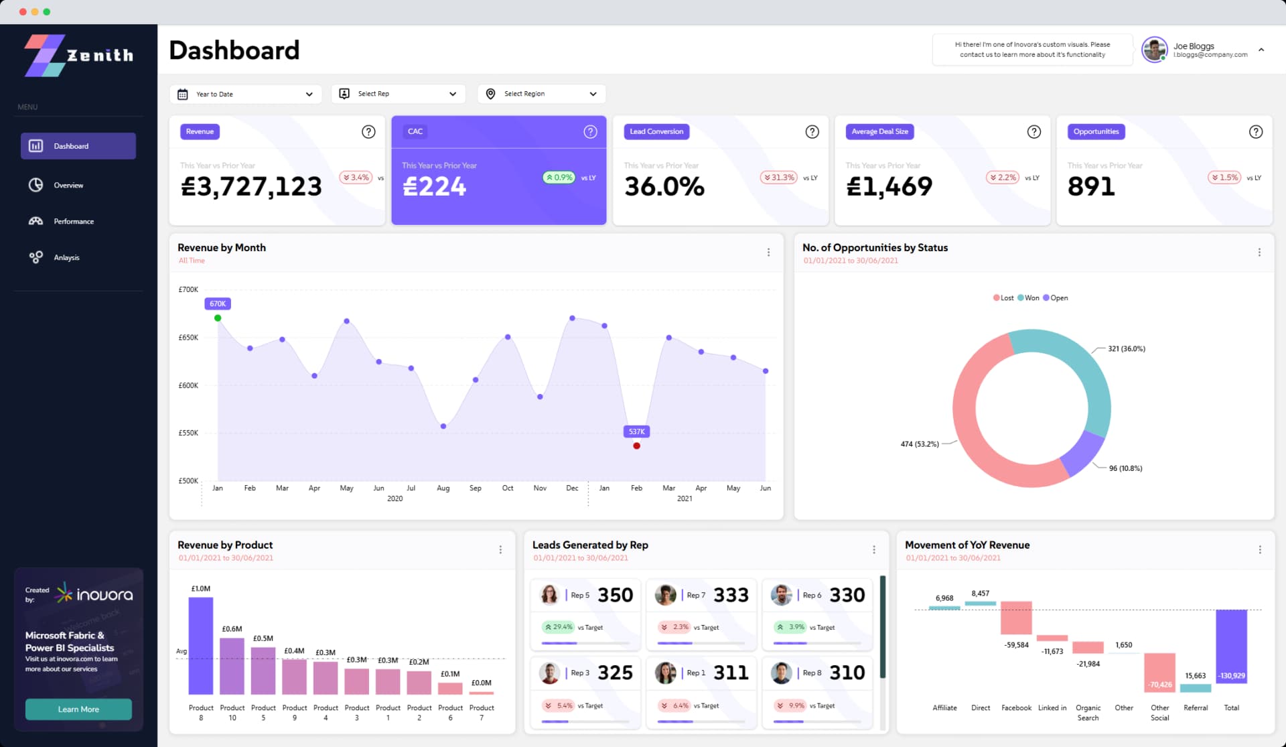Select the Dashboard icon in the sidebar
The height and width of the screenshot is (747, 1286).
(x=36, y=145)
